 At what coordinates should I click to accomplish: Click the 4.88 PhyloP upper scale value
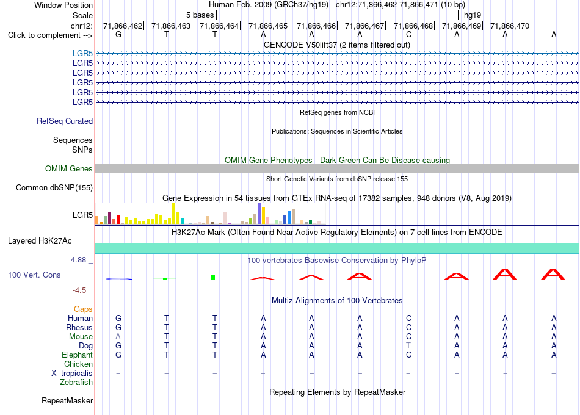[x=78, y=260]
